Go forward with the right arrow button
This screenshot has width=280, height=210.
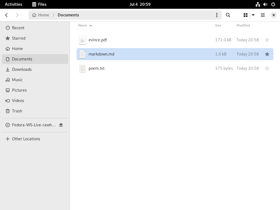tap(17, 15)
